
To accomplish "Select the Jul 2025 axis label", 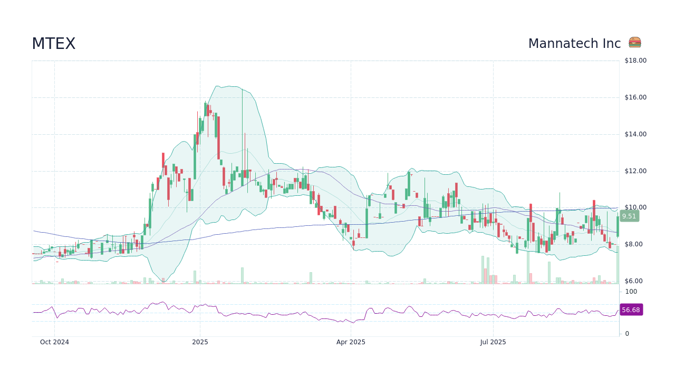I will click(x=494, y=342).
